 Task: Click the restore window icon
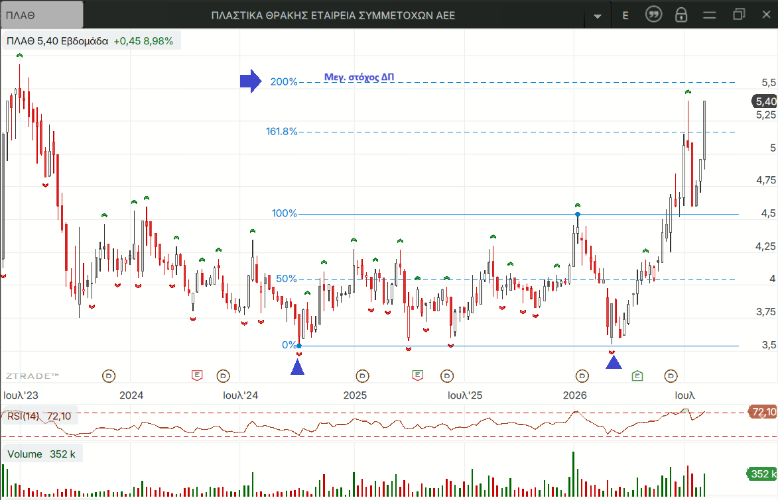(739, 15)
